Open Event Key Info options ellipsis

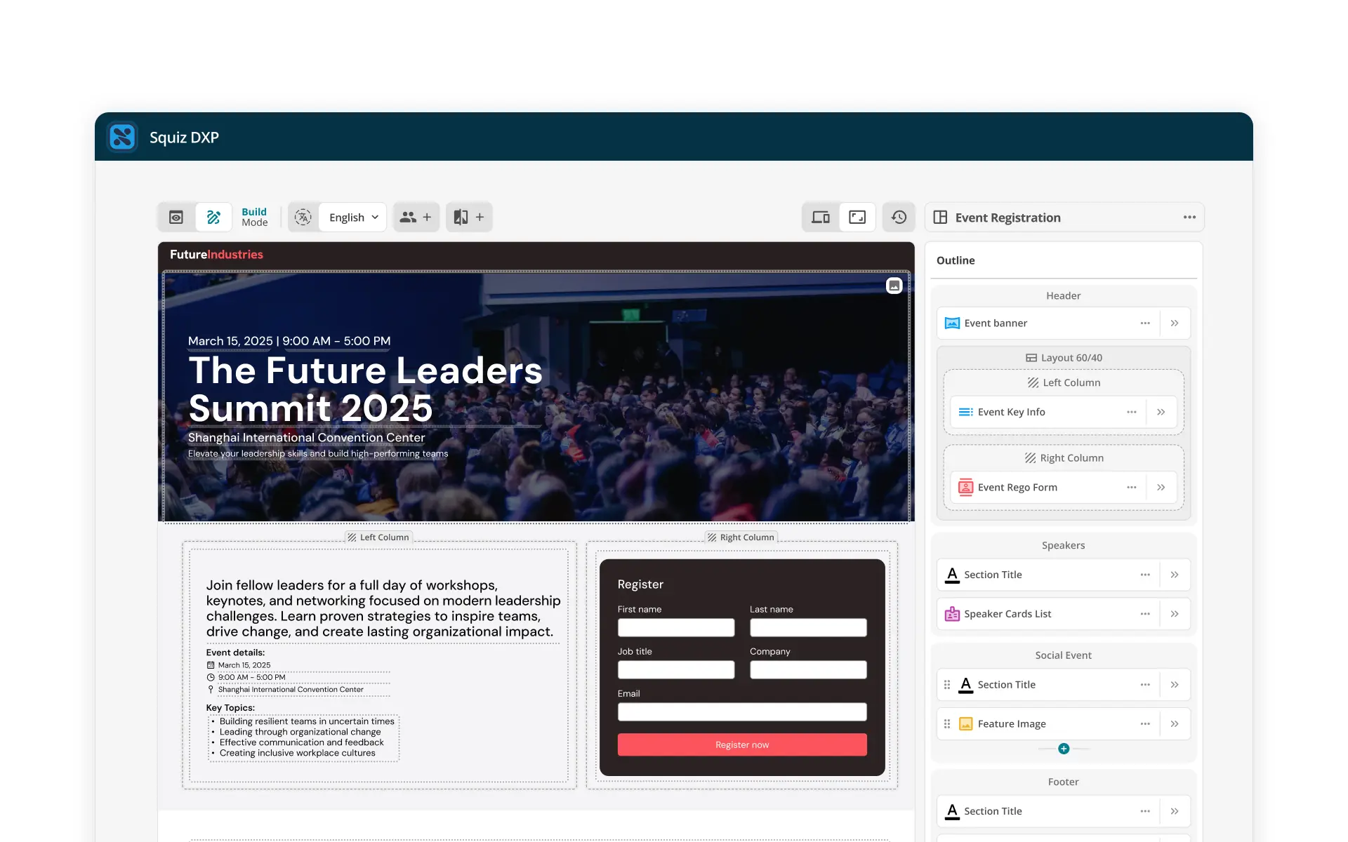1132,413
